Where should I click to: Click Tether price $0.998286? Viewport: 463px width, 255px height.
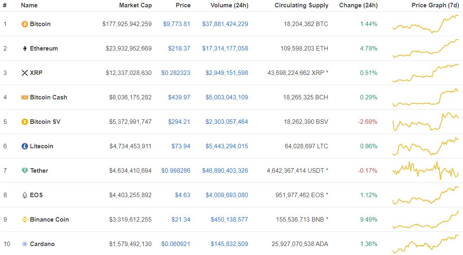(176, 171)
